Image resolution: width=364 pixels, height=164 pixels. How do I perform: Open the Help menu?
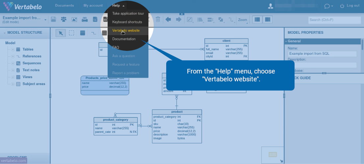point(118,6)
